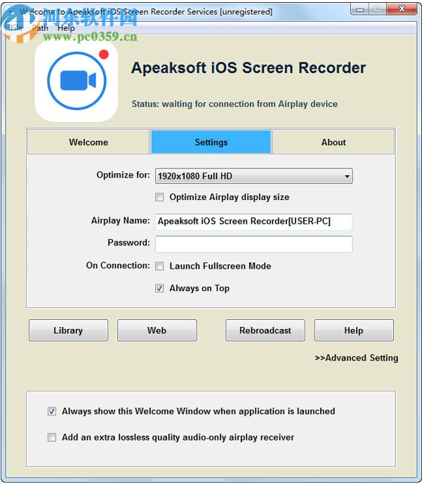Click the Library button
This screenshot has width=424, height=484.
point(69,330)
